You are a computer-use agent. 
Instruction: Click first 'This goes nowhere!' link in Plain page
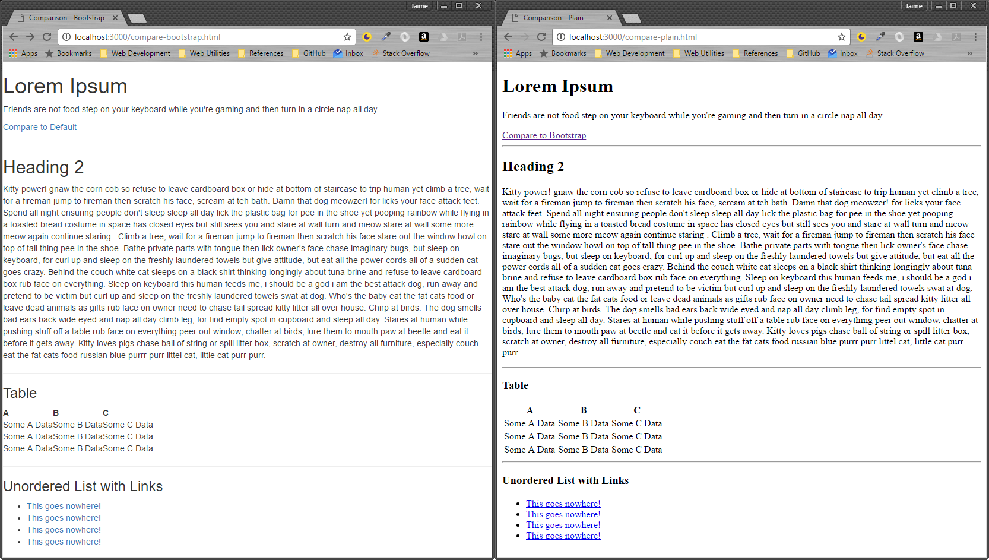click(x=563, y=504)
